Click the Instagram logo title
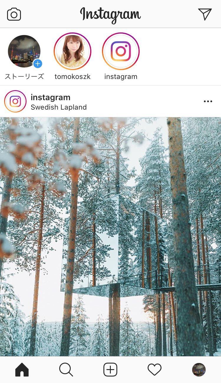The image size is (221, 383). [x=111, y=15]
